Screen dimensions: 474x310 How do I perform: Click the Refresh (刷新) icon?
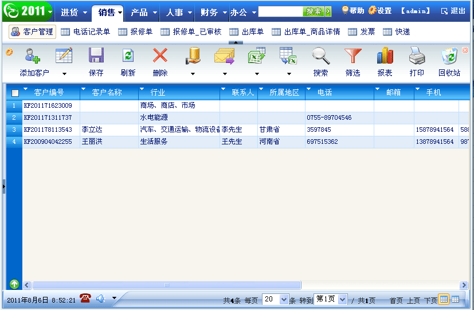coord(128,56)
